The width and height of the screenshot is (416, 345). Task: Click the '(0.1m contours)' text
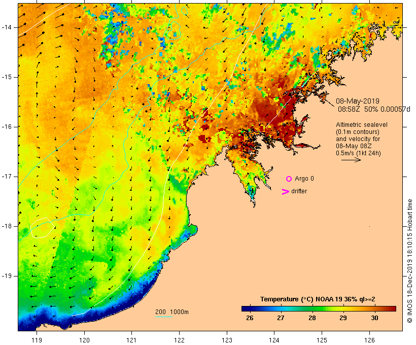(x=358, y=132)
